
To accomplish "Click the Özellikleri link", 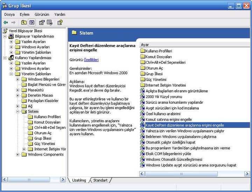I will [x=91, y=60].
